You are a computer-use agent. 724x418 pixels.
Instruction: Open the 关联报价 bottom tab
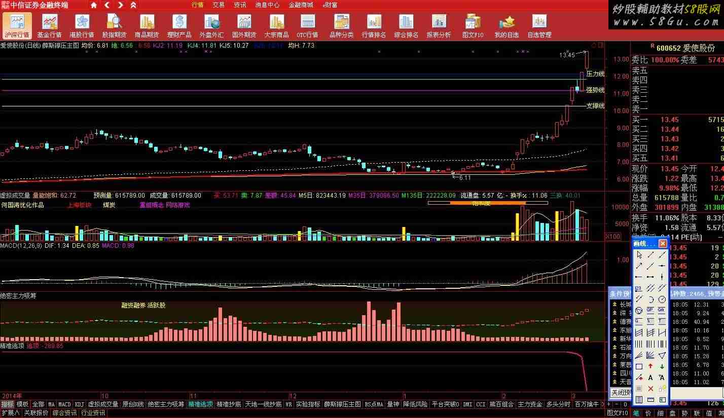pos(36,413)
